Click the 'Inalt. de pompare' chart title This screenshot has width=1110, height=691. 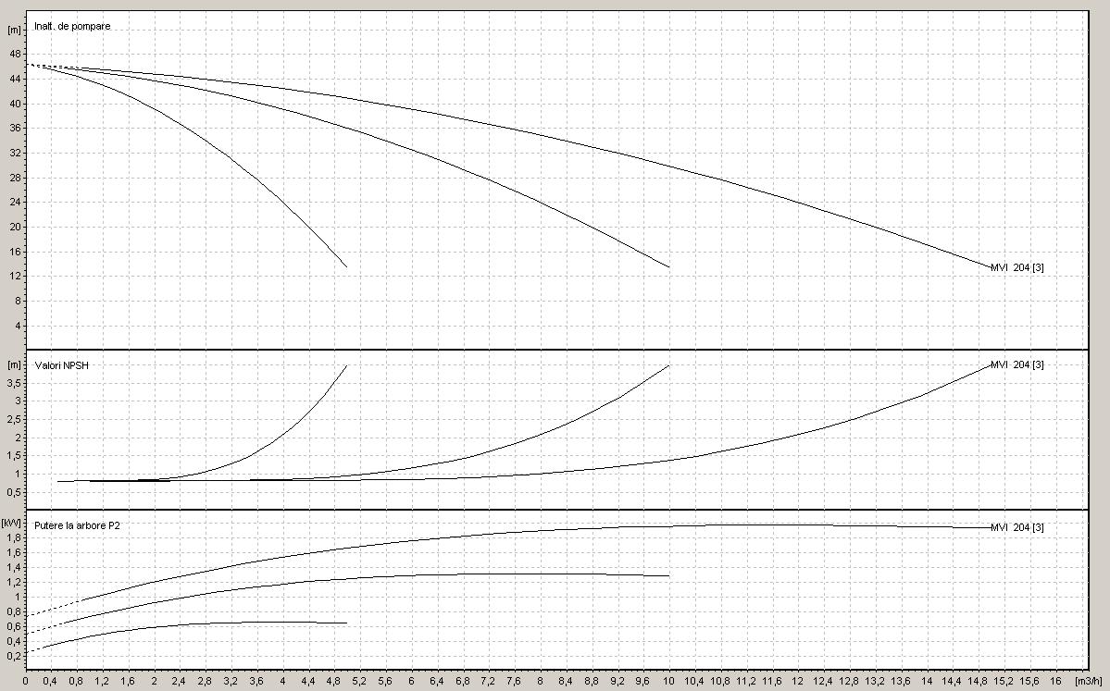72,26
